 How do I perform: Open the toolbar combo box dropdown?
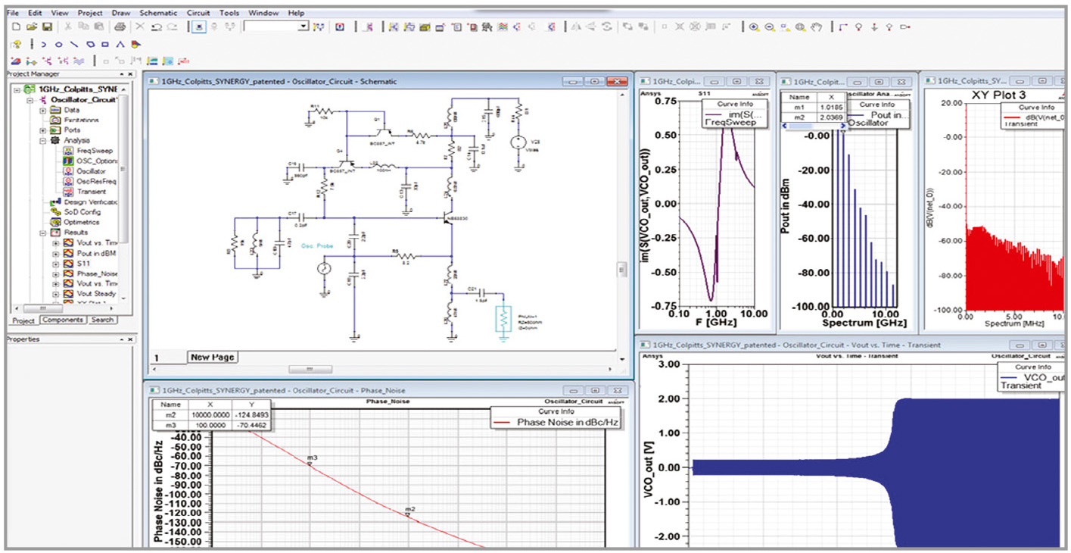point(303,27)
